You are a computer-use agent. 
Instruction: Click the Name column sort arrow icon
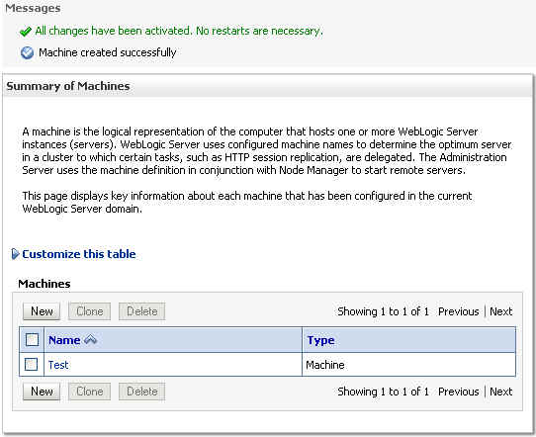click(91, 339)
